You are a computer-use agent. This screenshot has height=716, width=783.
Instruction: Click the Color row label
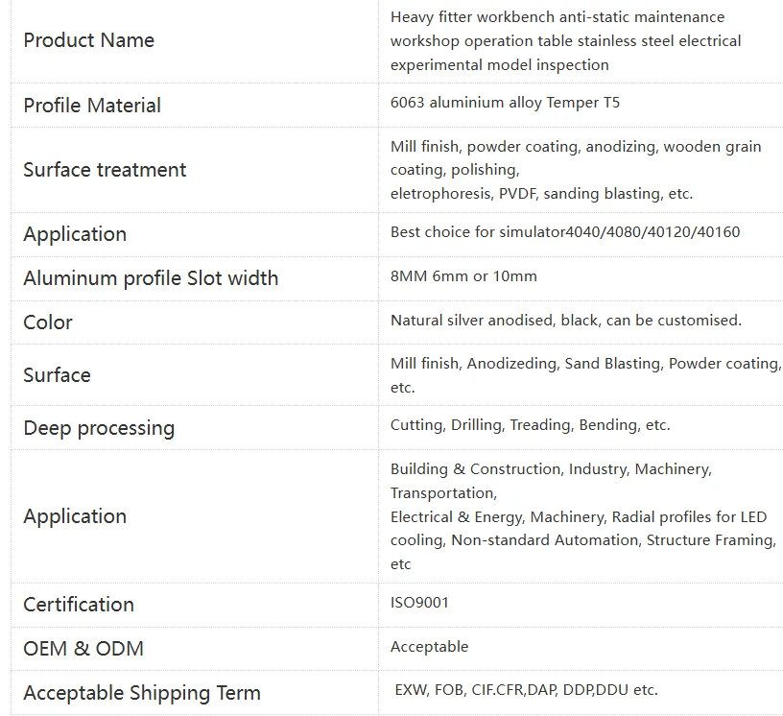point(48,322)
